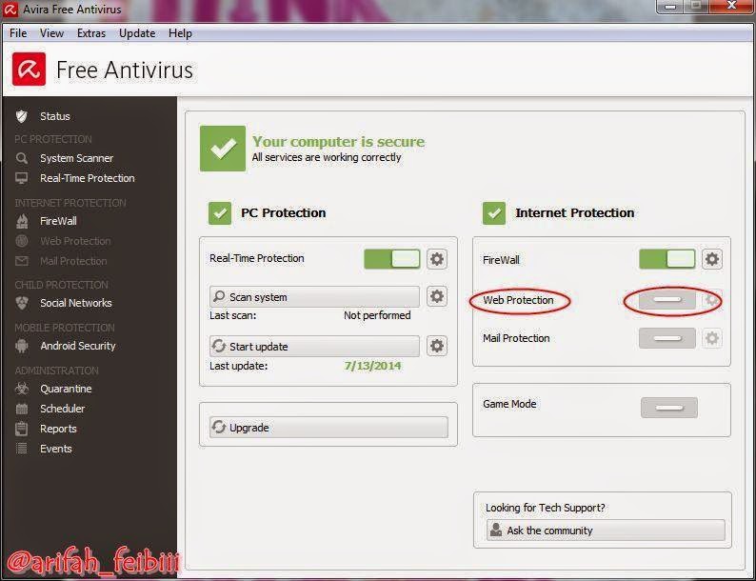Click 'Your computer is secure' heading
Viewport: 756px width, 581px height.
[x=338, y=141]
